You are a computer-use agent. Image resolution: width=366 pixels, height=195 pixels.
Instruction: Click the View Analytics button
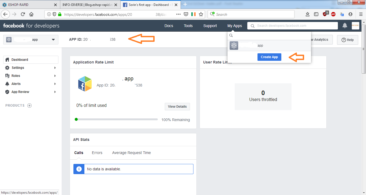322,40
